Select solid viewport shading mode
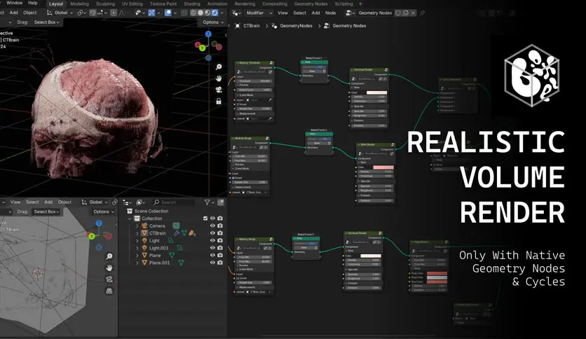The width and height of the screenshot is (586, 339). [x=200, y=13]
